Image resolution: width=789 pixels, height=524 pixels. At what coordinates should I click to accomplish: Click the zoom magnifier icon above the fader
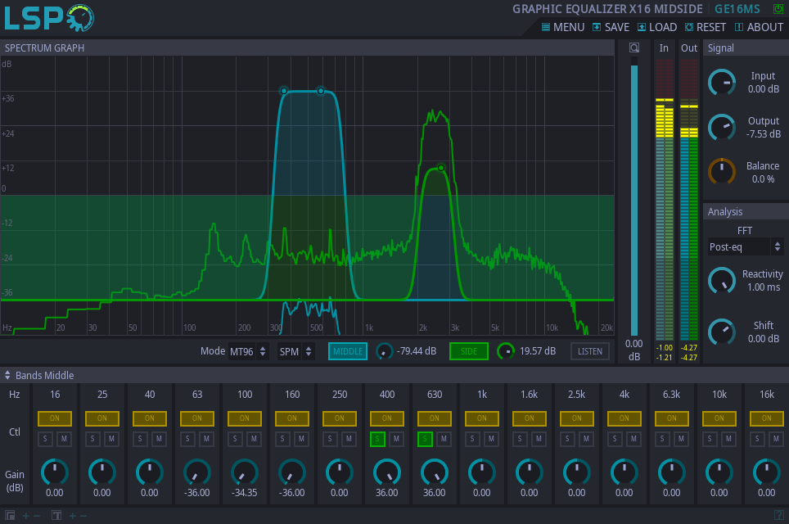click(634, 47)
